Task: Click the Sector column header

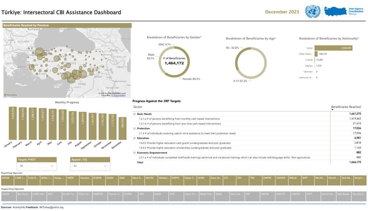Action: 138,107
